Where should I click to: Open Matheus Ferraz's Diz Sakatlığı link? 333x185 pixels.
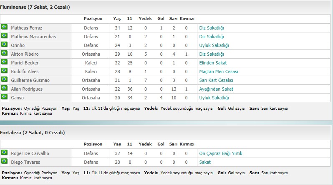tap(212, 28)
